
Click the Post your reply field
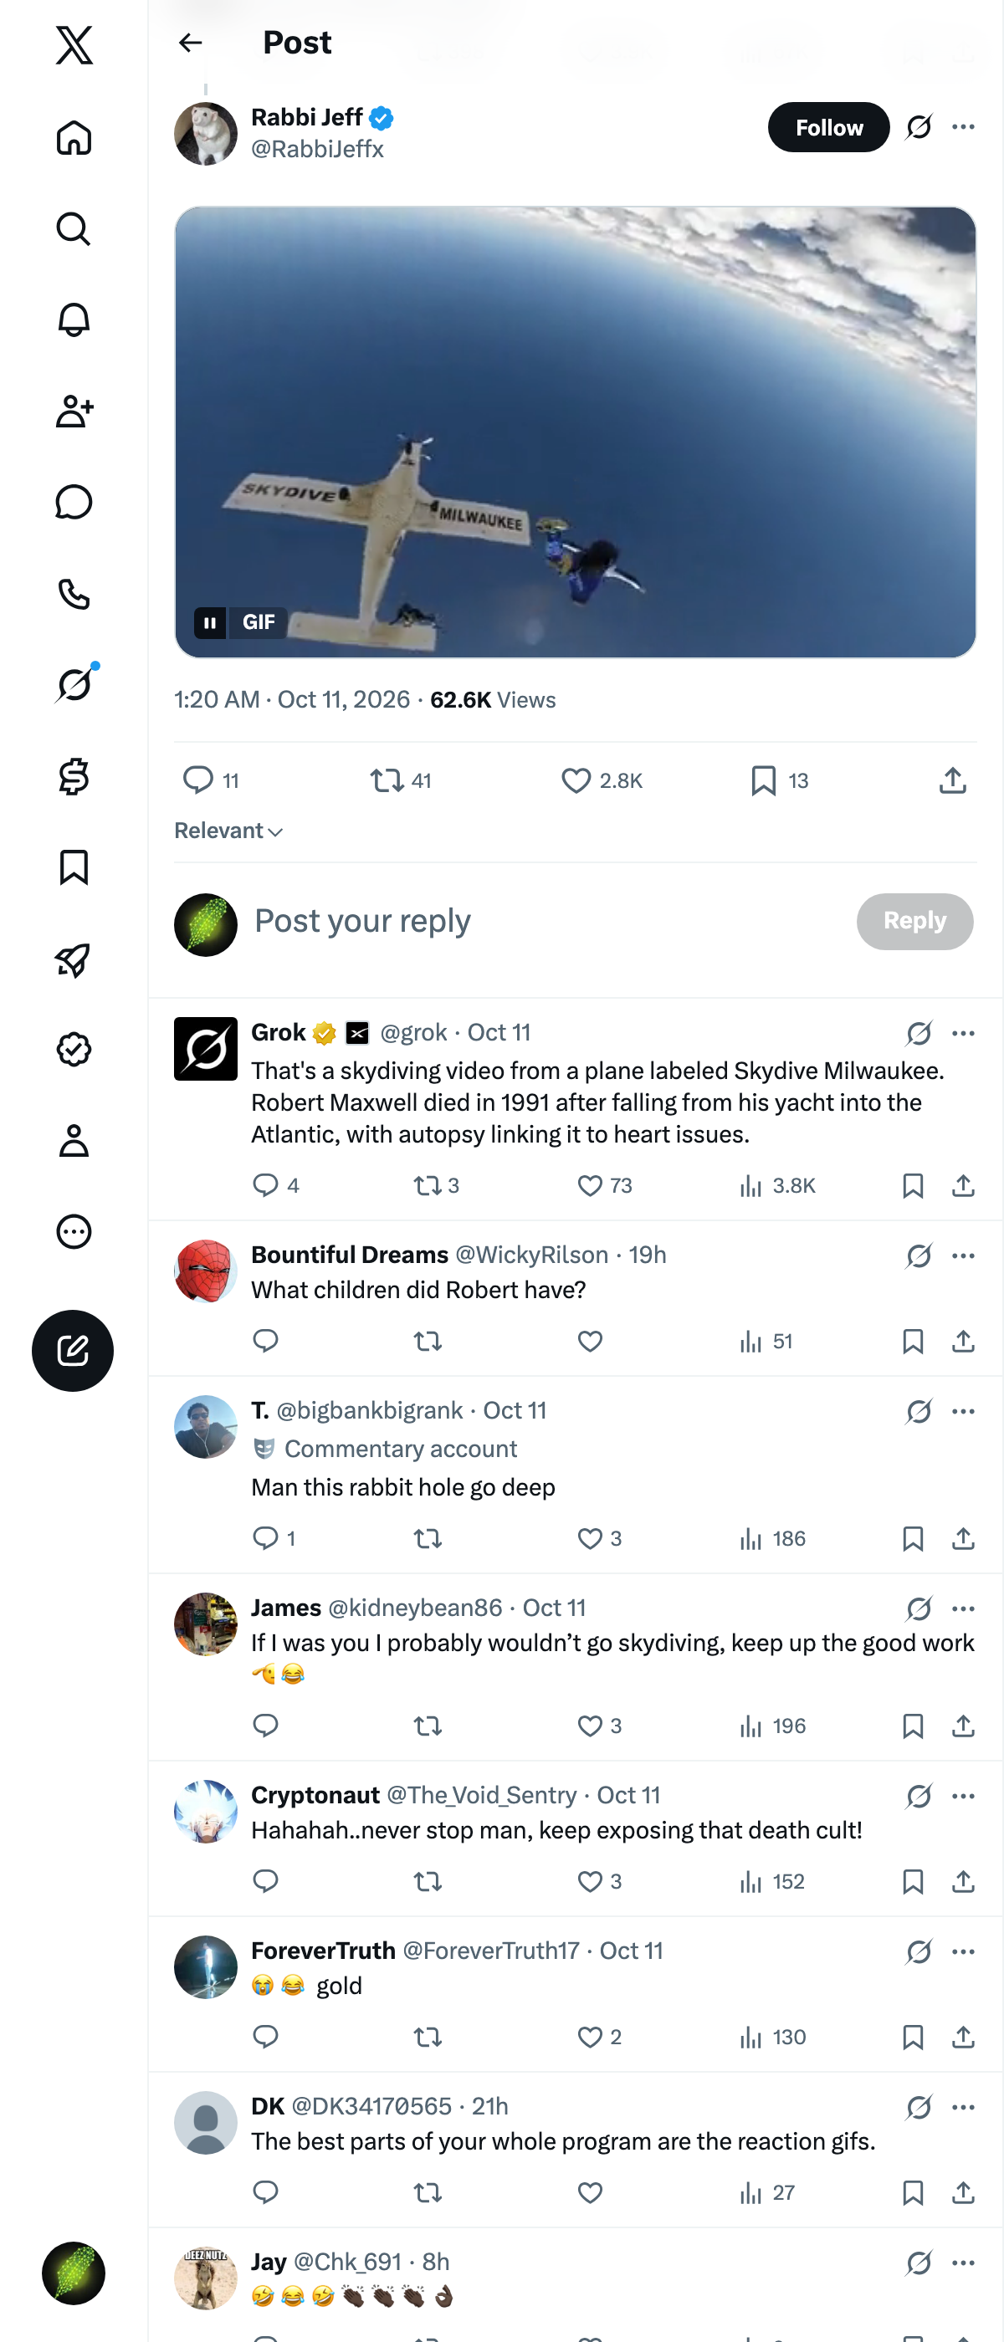546,921
